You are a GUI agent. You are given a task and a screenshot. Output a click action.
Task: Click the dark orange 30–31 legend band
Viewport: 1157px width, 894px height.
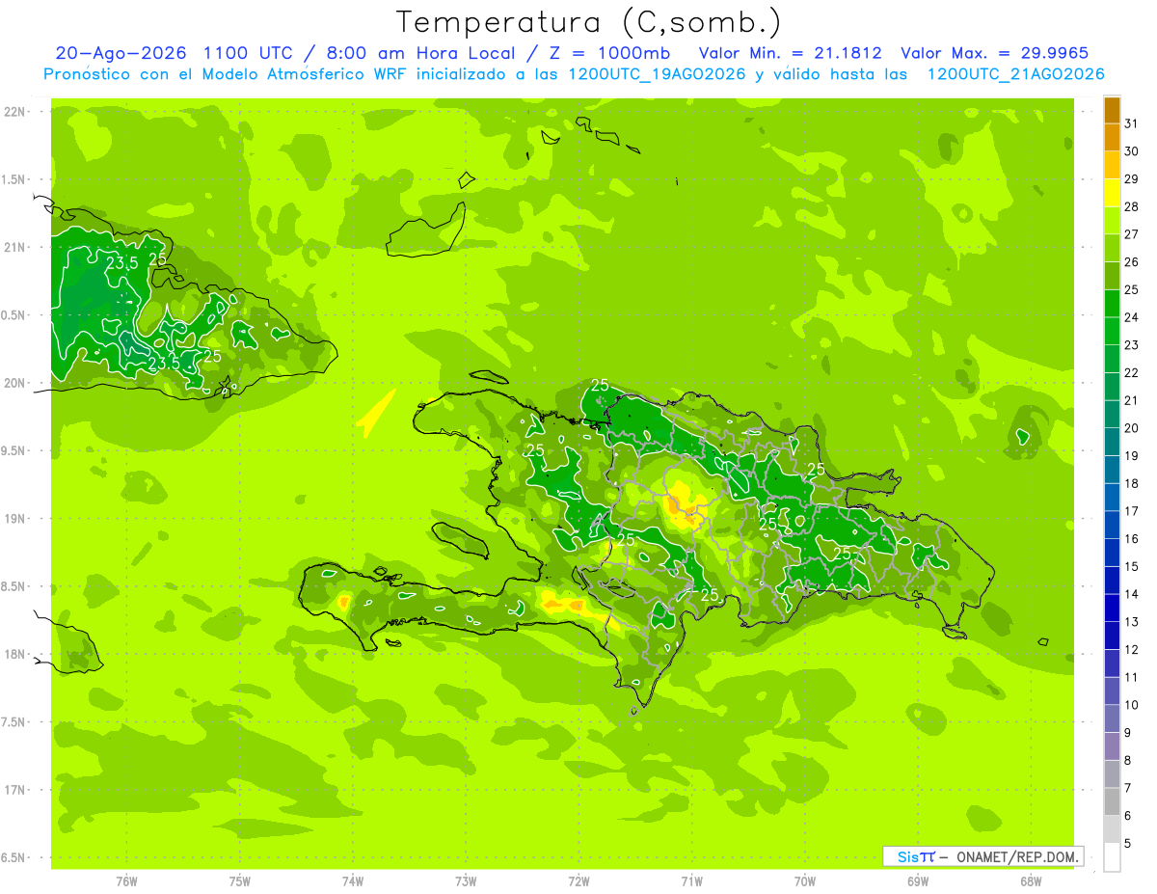click(1112, 138)
